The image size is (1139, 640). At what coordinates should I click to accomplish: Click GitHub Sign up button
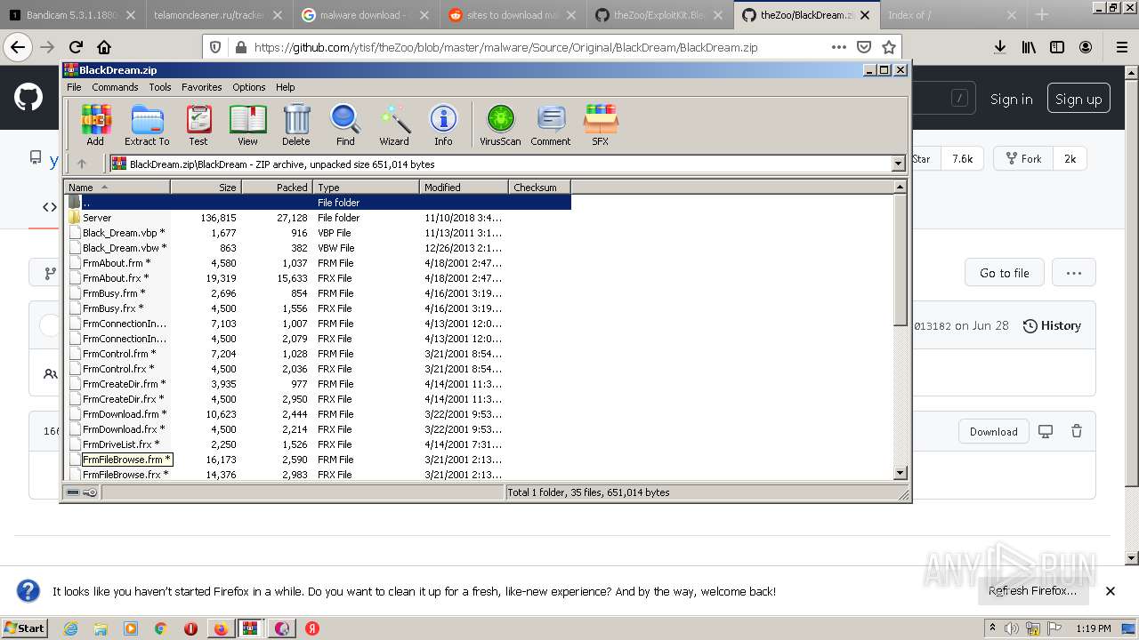coord(1078,100)
